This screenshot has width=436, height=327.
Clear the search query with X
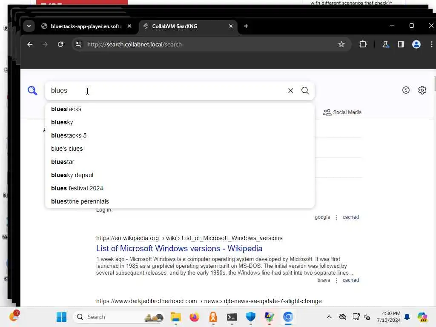[290, 91]
